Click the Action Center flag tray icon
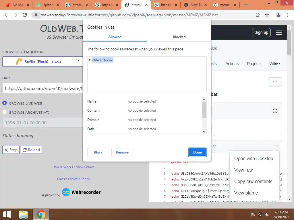 [253, 215]
